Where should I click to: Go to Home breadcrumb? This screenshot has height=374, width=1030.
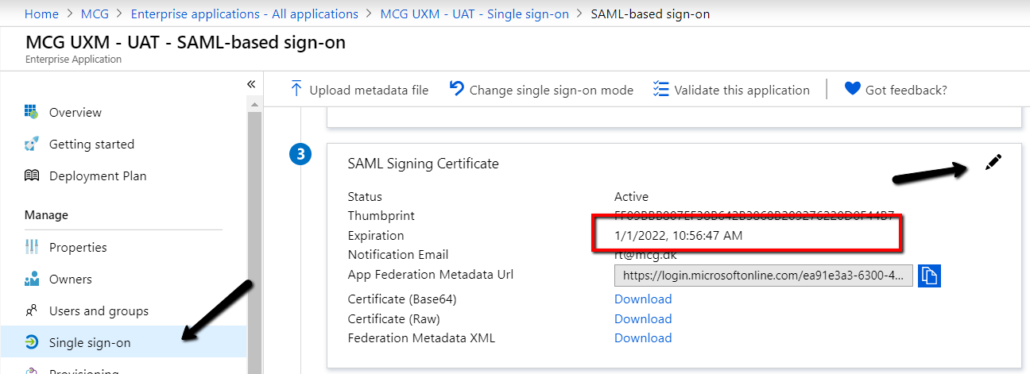click(41, 13)
